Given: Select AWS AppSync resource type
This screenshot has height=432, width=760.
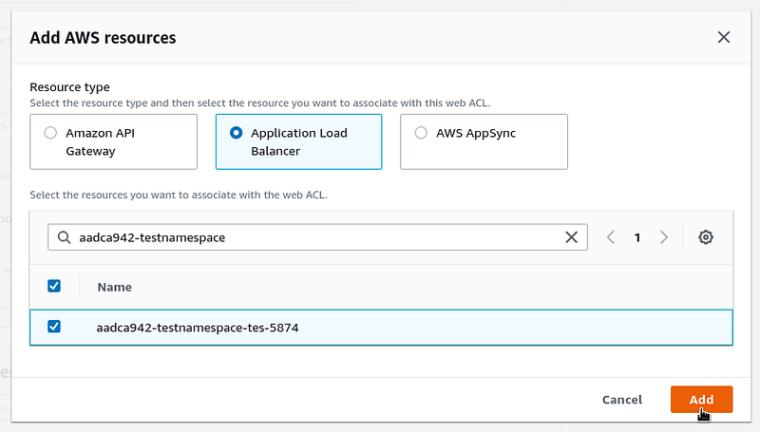Looking at the screenshot, I should tap(484, 141).
